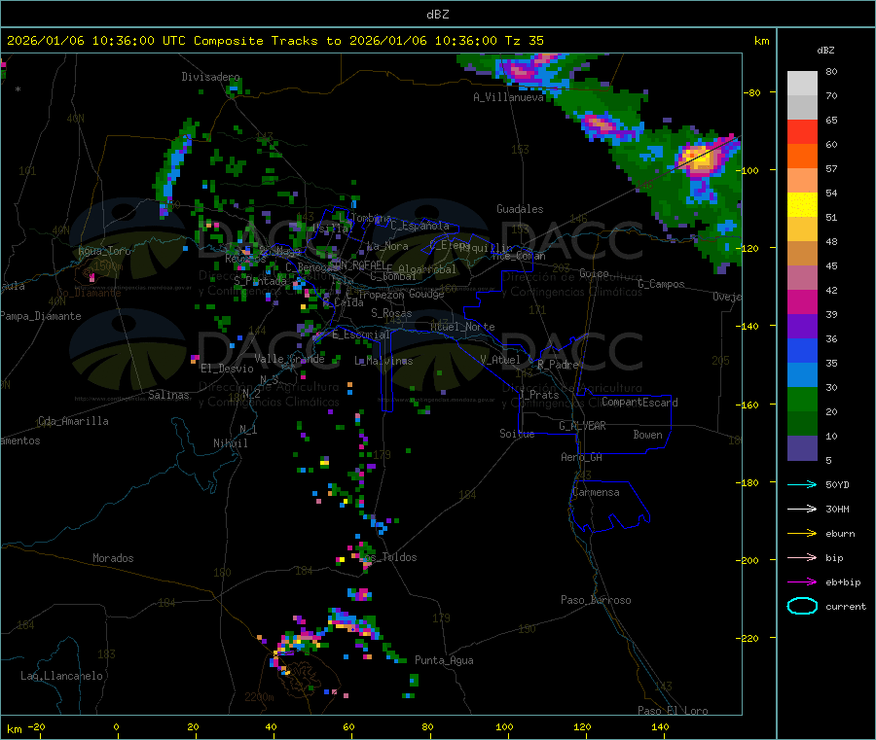Click the cyan 'current' ellipse legend icon
This screenshot has width=876, height=740.
click(802, 606)
